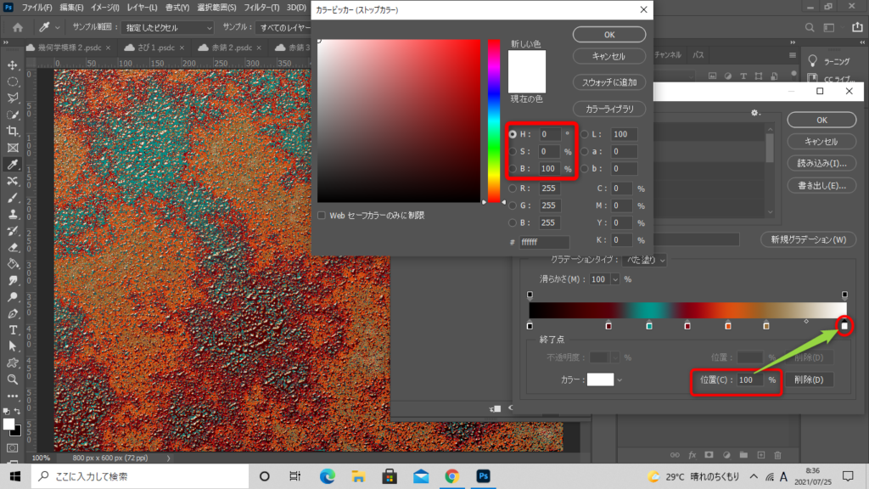
Task: Select the Clone Stamp tool
Action: (x=12, y=215)
